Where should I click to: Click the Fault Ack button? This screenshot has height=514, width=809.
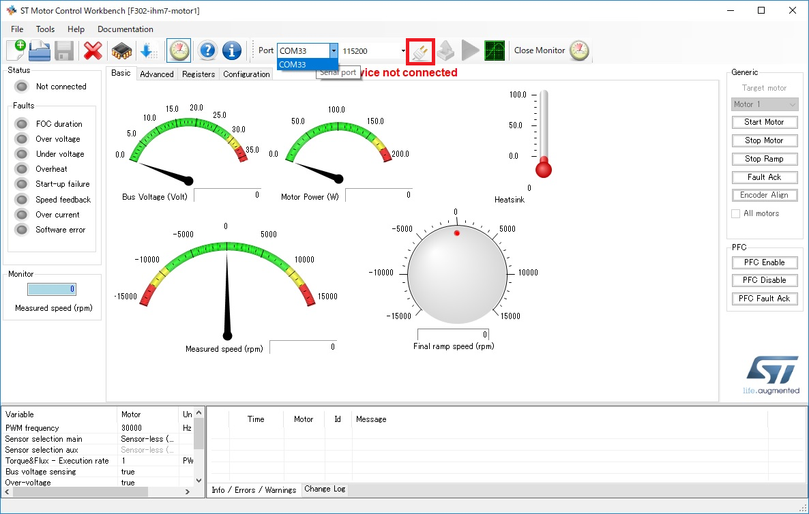764,177
